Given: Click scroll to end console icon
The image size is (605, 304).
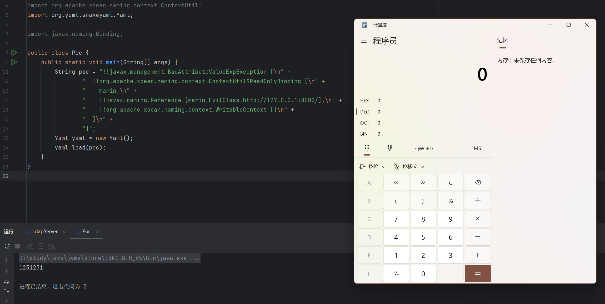Looking at the screenshot, I should [x=7, y=291].
